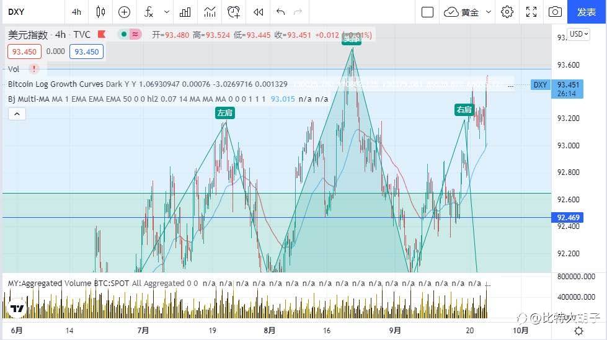Open indicator templates bar icon
607x340 pixels.
[185, 12]
